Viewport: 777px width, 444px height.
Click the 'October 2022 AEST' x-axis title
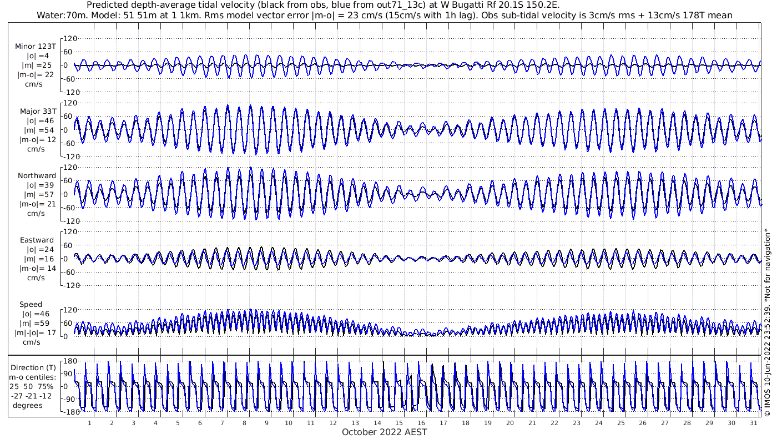tap(385, 432)
